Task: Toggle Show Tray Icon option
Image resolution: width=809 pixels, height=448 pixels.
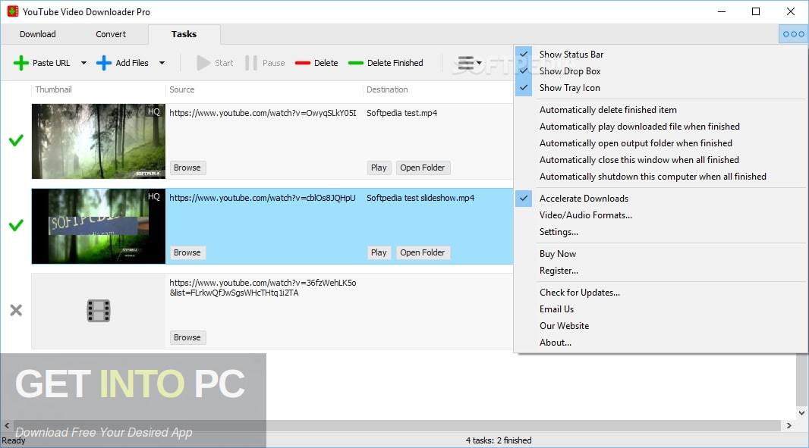Action: 660,88
